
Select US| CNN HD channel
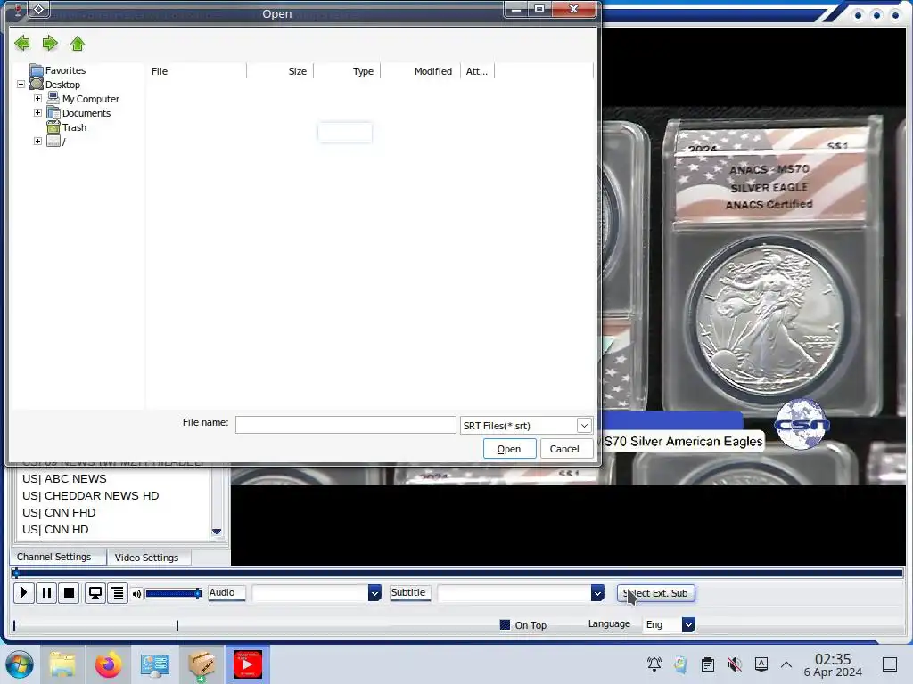click(x=55, y=529)
